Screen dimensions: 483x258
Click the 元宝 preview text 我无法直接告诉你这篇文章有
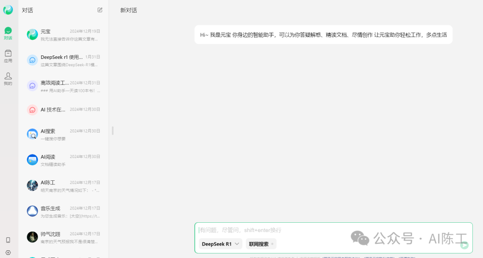[x=69, y=39]
